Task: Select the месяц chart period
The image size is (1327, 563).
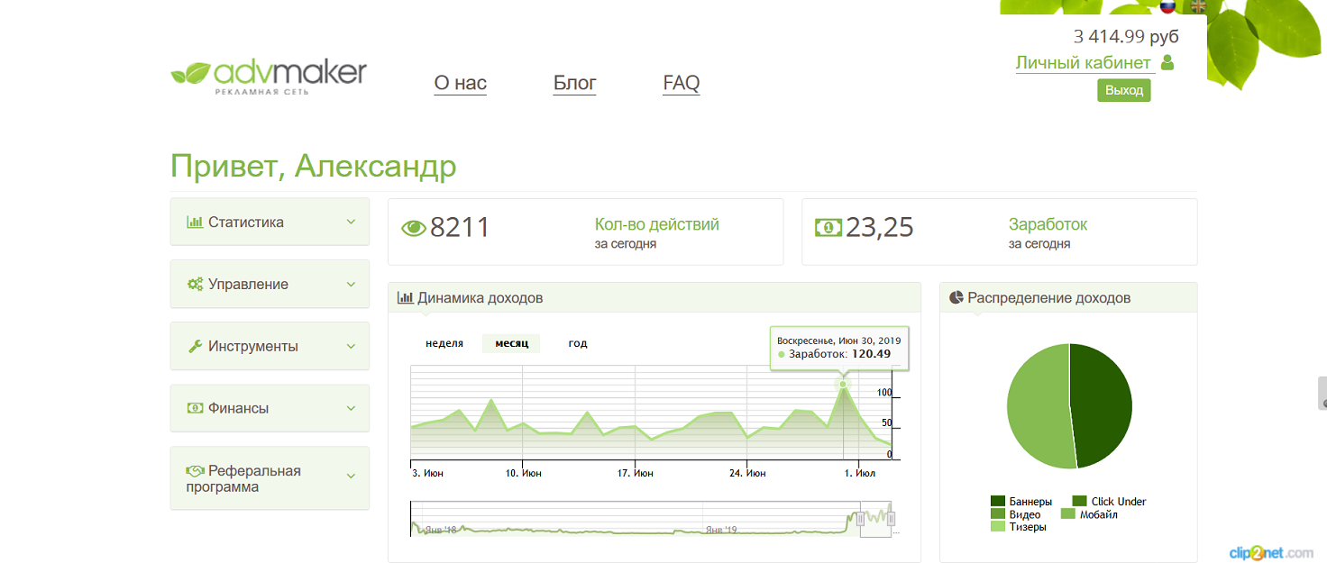Action: coord(511,343)
